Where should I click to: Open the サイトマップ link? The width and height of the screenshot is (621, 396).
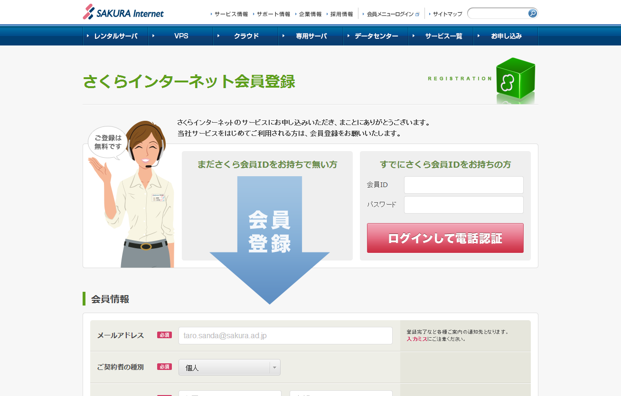447,14
